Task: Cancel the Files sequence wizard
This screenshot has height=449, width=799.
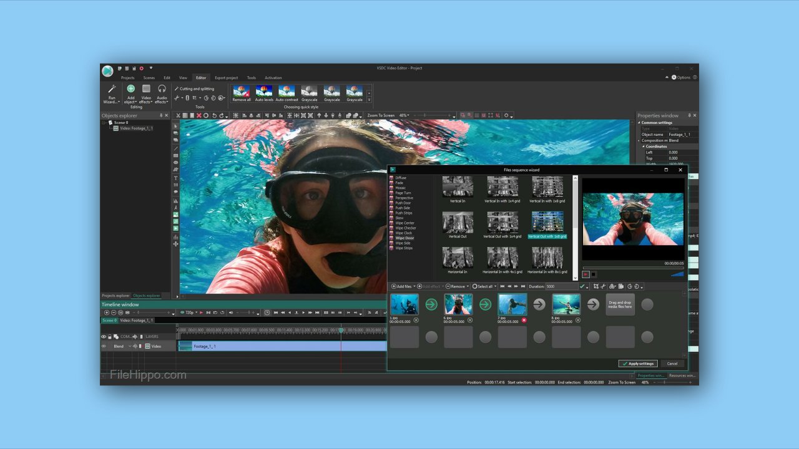Action: (x=672, y=363)
